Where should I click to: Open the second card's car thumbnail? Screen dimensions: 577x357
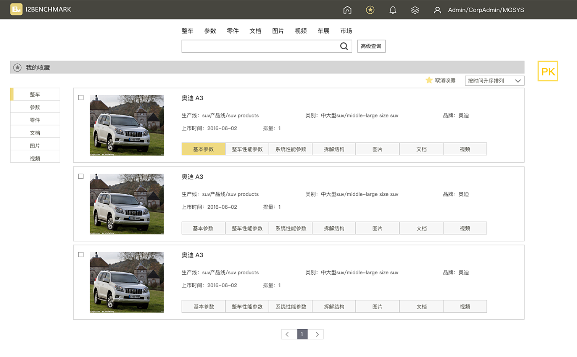[x=127, y=204]
